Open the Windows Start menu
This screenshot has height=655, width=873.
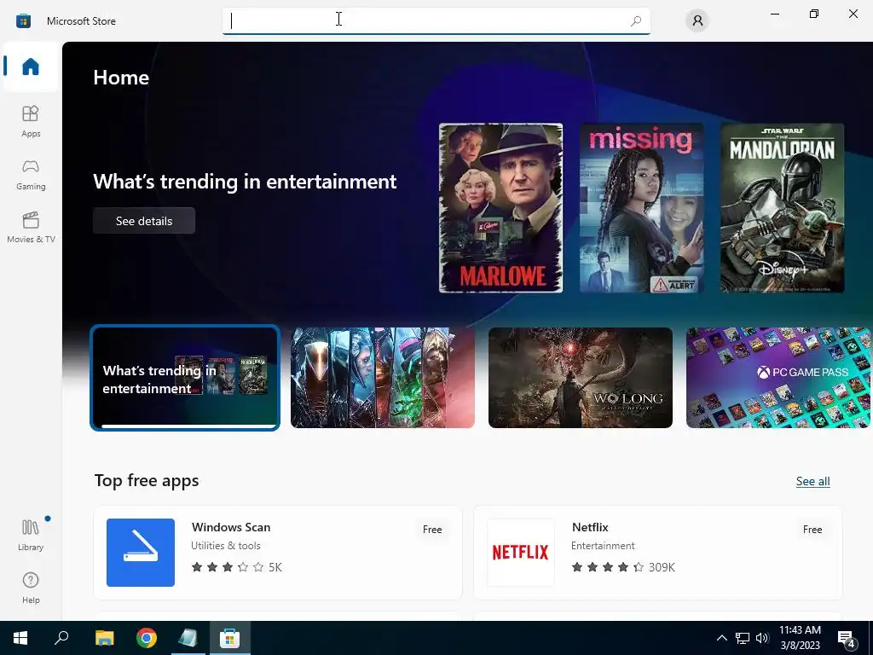click(20, 638)
